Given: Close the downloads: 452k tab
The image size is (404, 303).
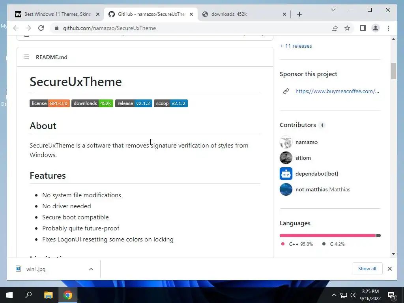Looking at the screenshot, I should coord(284,14).
